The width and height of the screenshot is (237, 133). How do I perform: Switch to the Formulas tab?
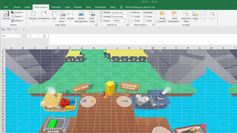(x=56, y=7)
